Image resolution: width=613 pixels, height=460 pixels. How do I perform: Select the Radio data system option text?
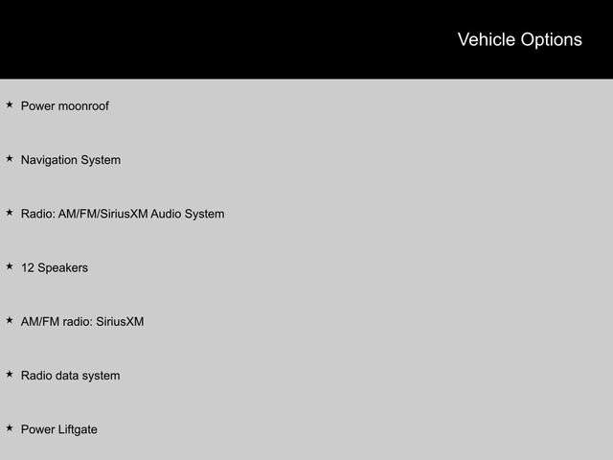[x=71, y=376]
